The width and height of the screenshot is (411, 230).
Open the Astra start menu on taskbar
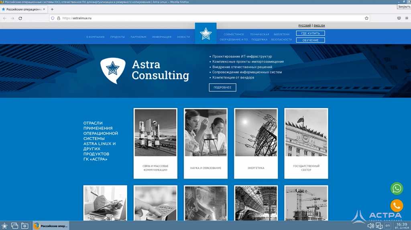pyautogui.click(x=4, y=226)
